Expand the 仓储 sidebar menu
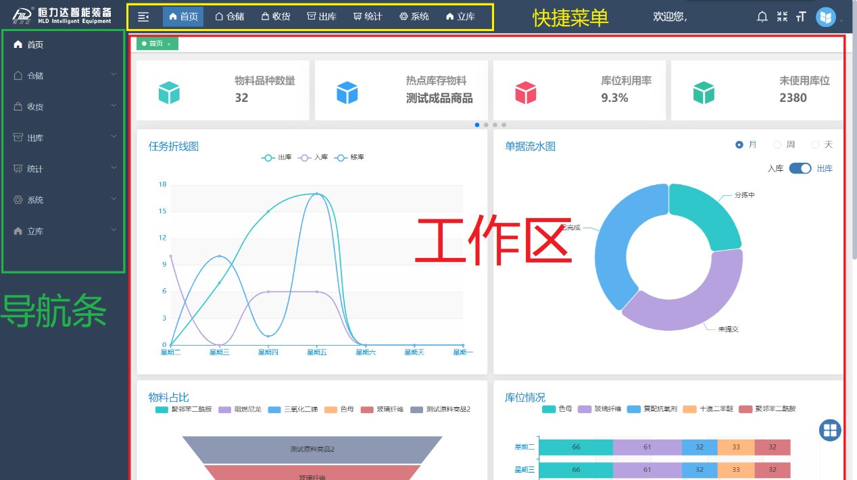The image size is (857, 480). pos(64,76)
